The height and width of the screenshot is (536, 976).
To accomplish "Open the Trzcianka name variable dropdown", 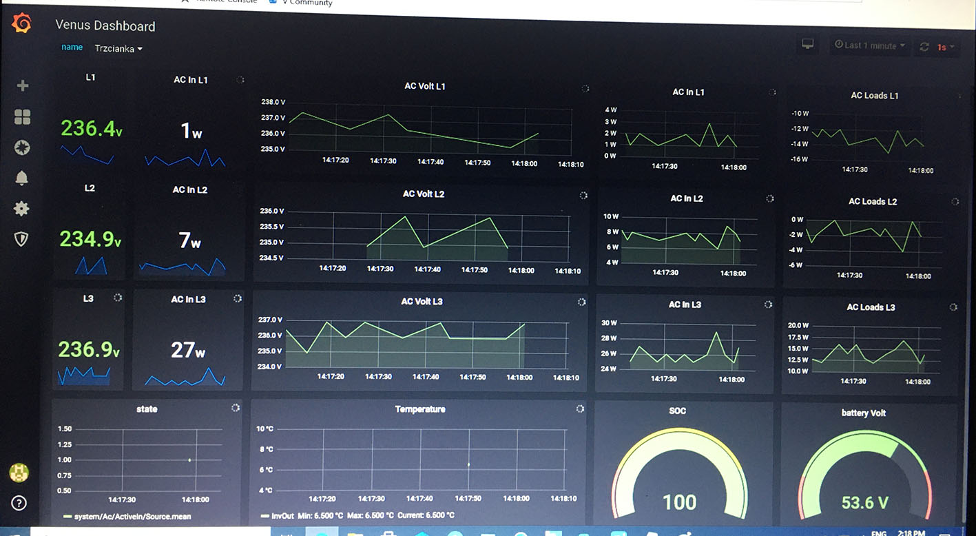I will [118, 49].
